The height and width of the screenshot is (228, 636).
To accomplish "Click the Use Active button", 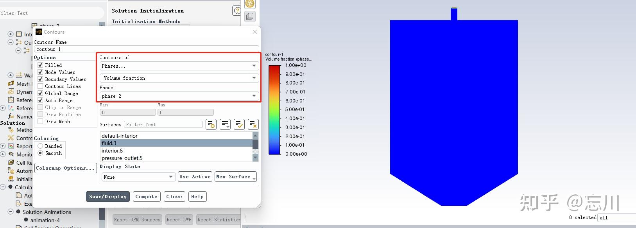I will coord(195,177).
